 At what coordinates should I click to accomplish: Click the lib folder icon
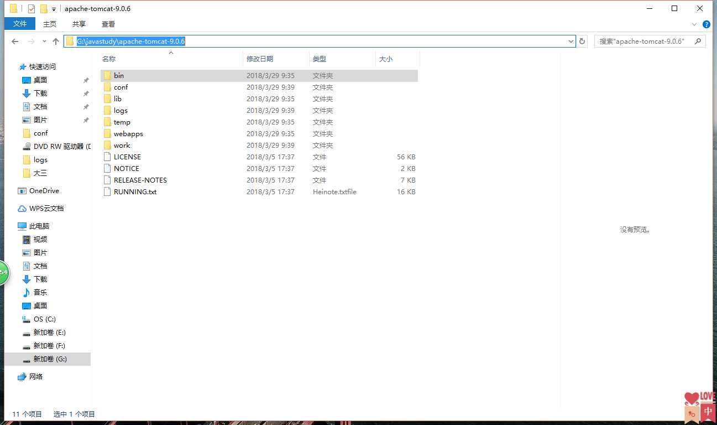(x=107, y=99)
